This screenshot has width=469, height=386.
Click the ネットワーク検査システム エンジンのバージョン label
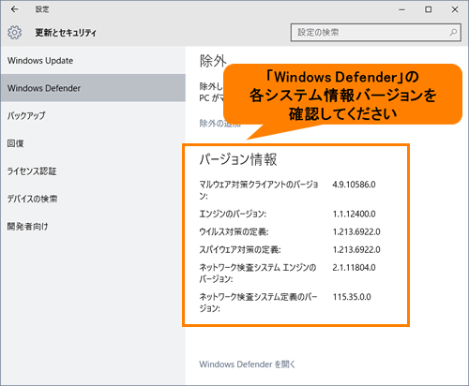click(x=258, y=273)
